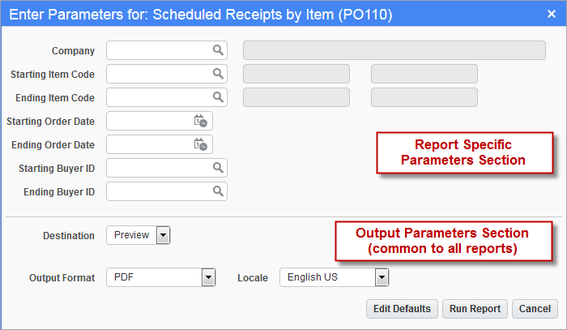Image resolution: width=567 pixels, height=330 pixels.
Task: Click into Starting Buyer ID field
Action: 159,168
